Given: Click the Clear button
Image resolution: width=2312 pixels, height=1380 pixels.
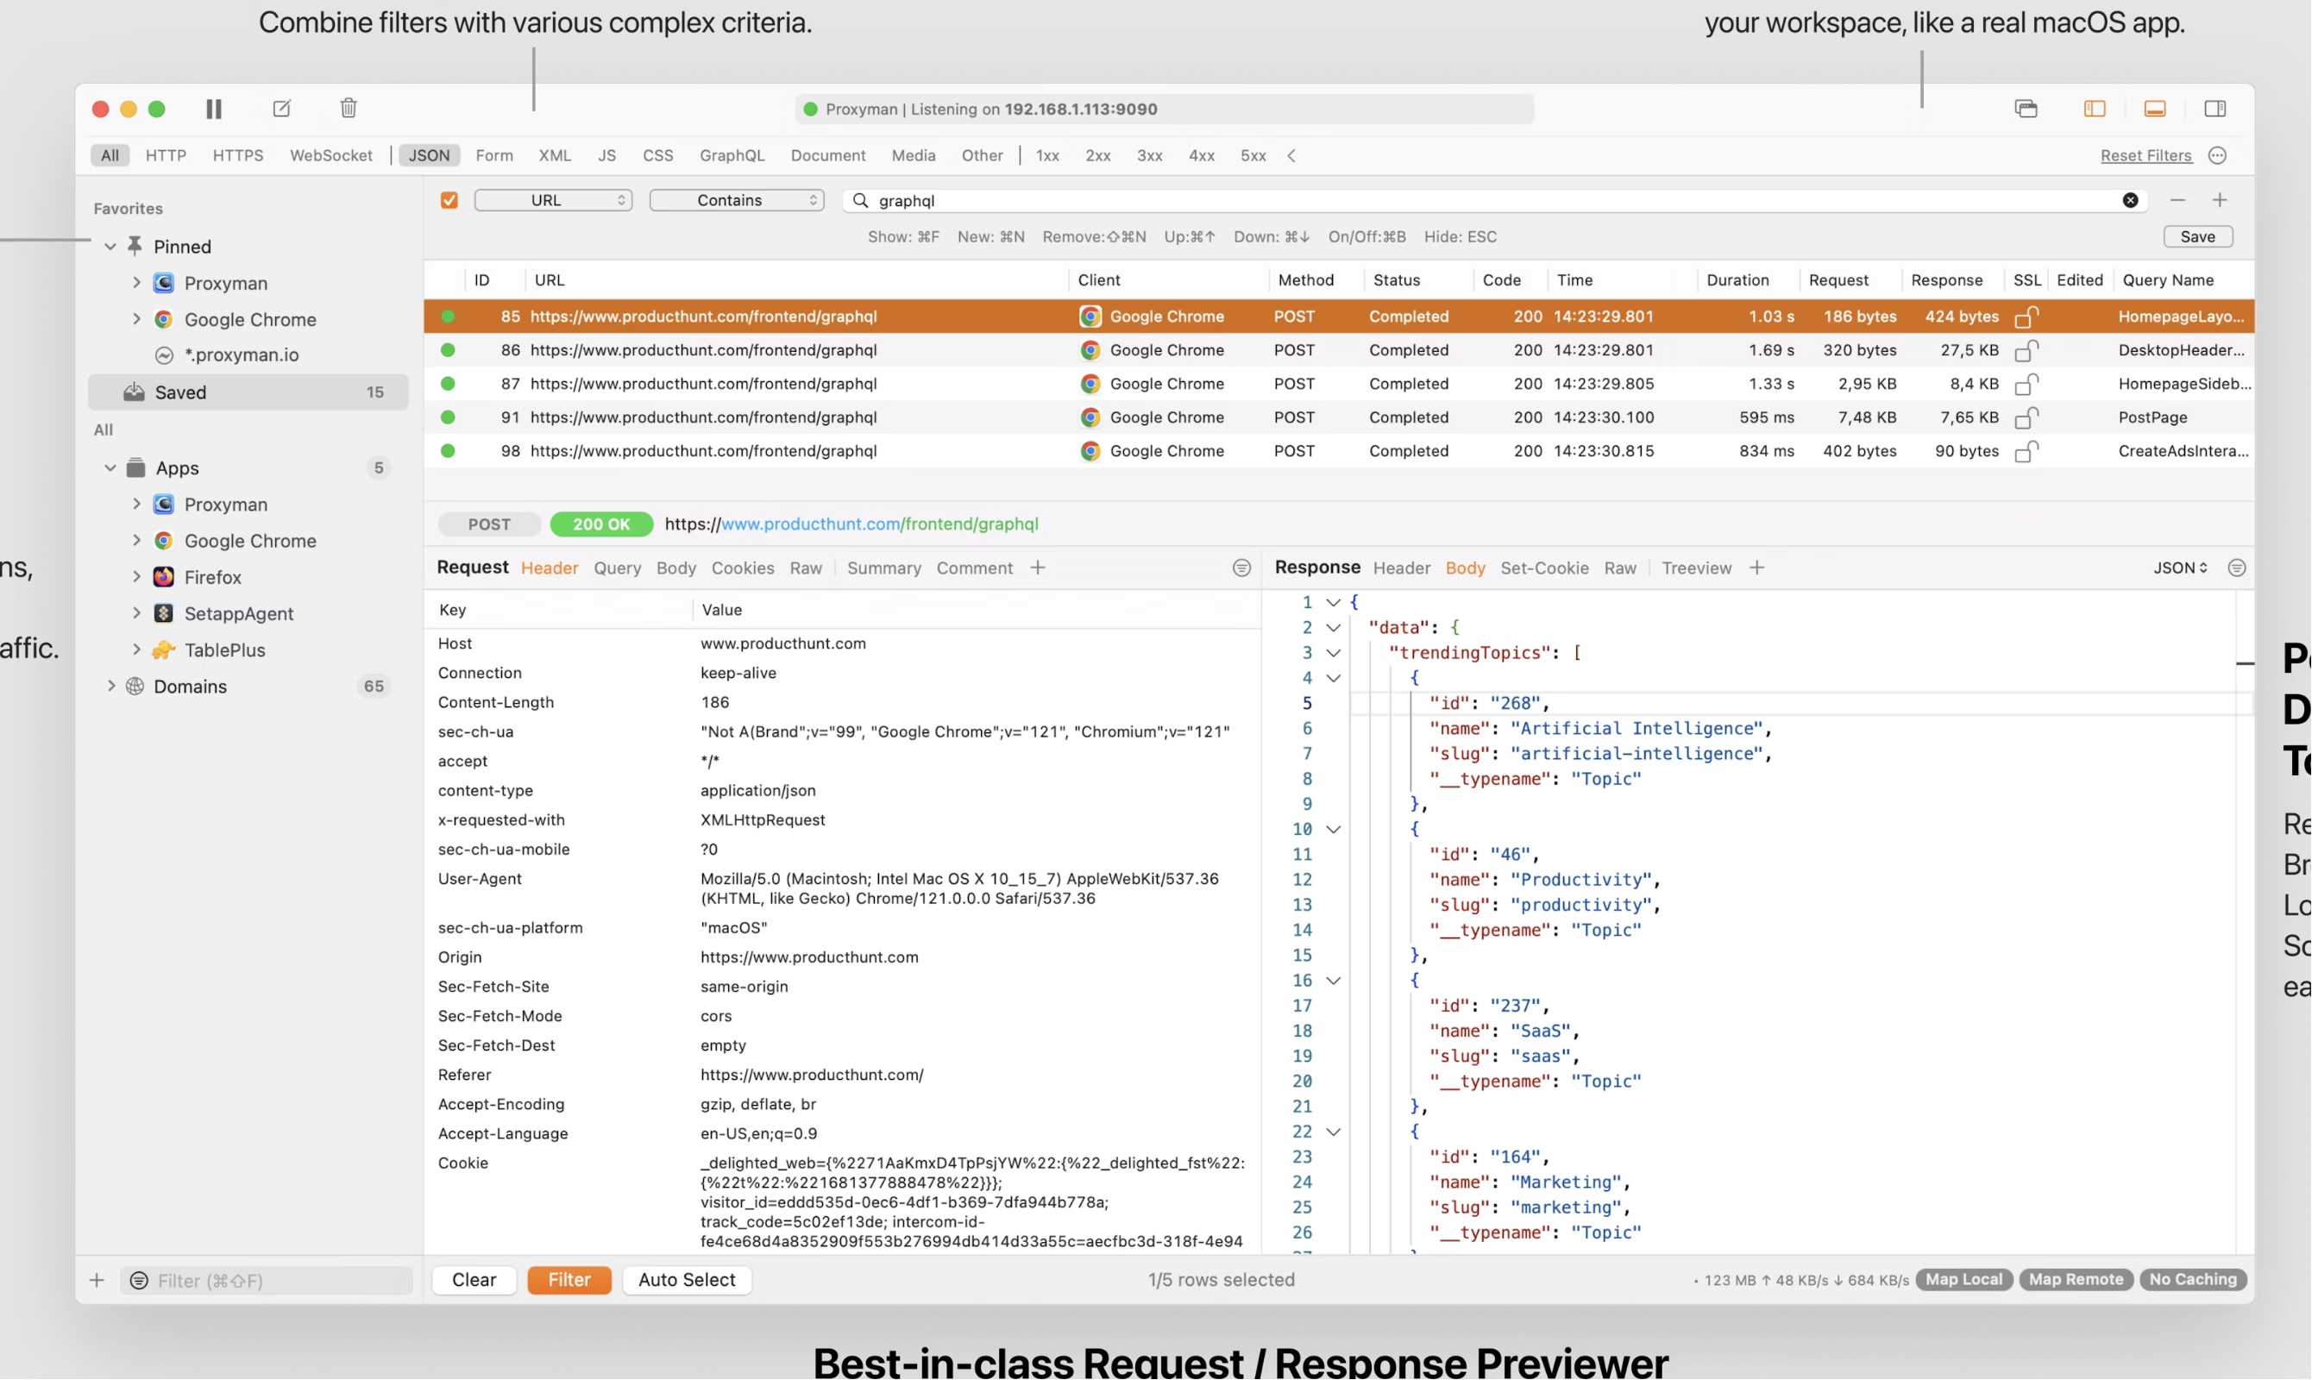Looking at the screenshot, I should 474,1280.
